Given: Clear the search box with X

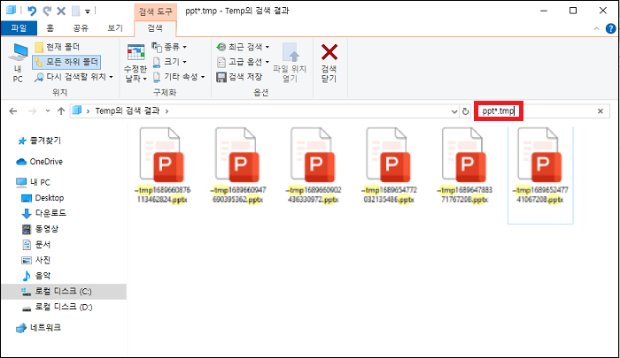Looking at the screenshot, I should (600, 111).
